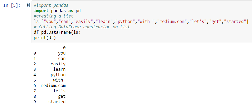Select the In [5] cell prompt
The image size is (252, 108).
12,5
